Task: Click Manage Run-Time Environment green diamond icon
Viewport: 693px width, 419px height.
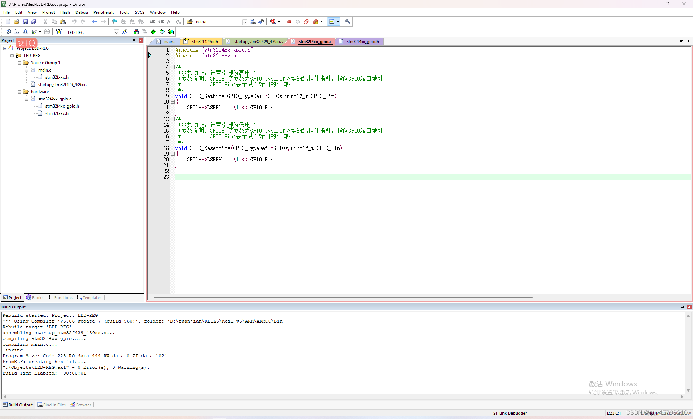Action: [x=153, y=32]
